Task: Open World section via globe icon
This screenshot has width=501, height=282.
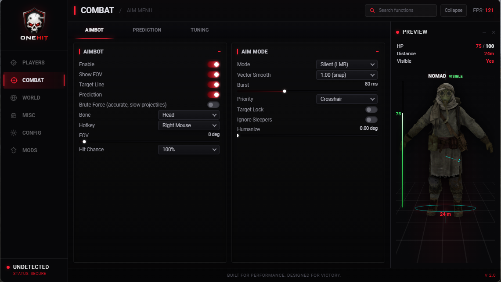Action: click(14, 98)
